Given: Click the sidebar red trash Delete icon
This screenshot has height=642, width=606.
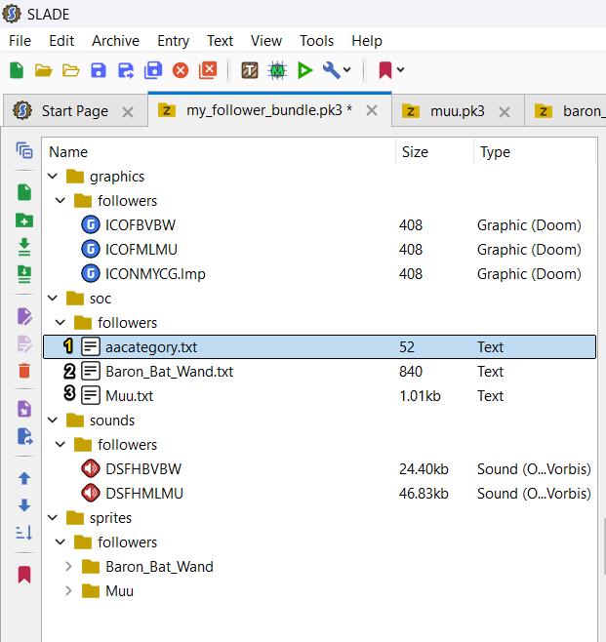Looking at the screenshot, I should pyautogui.click(x=24, y=371).
